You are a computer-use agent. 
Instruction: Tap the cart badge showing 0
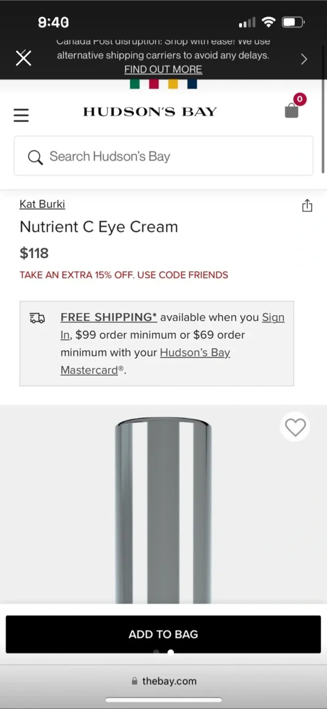[299, 99]
